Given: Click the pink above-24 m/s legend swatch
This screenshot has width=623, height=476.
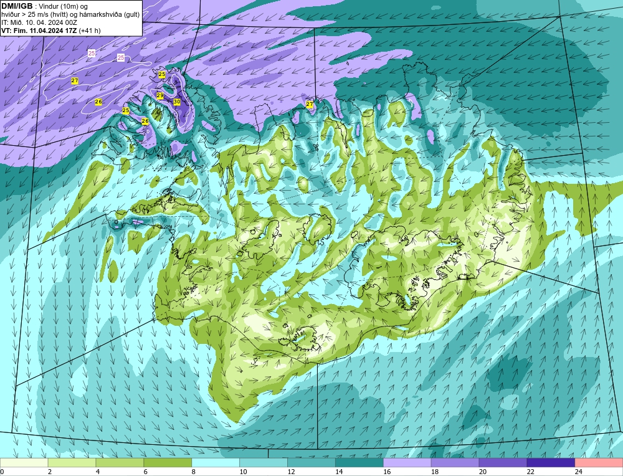Looking at the screenshot, I should tap(599, 462).
